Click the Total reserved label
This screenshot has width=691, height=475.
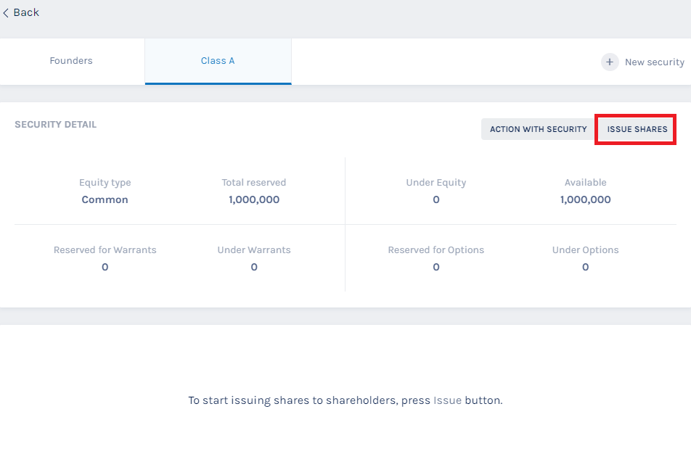click(x=254, y=183)
